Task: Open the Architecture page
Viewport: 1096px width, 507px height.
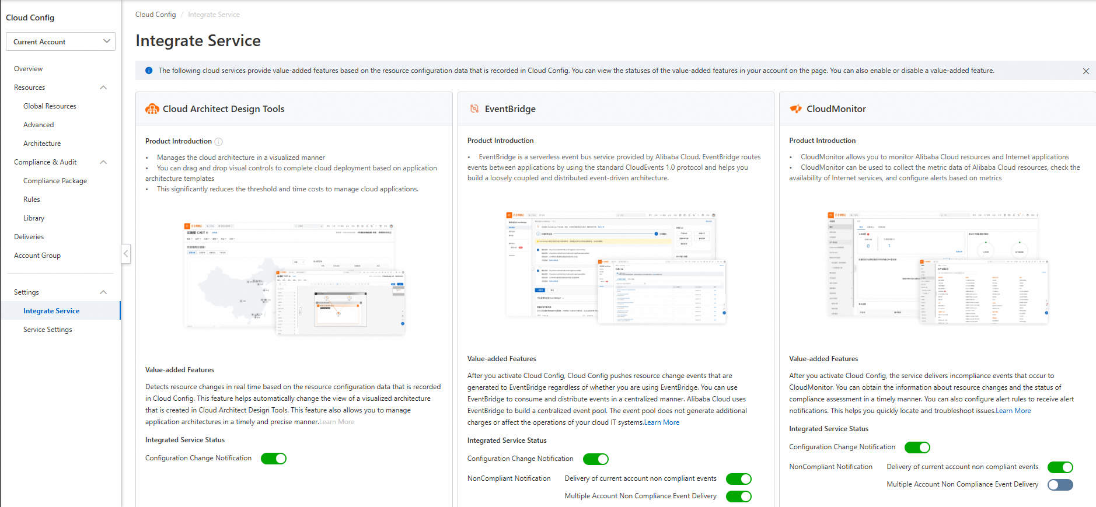Action: [42, 144]
